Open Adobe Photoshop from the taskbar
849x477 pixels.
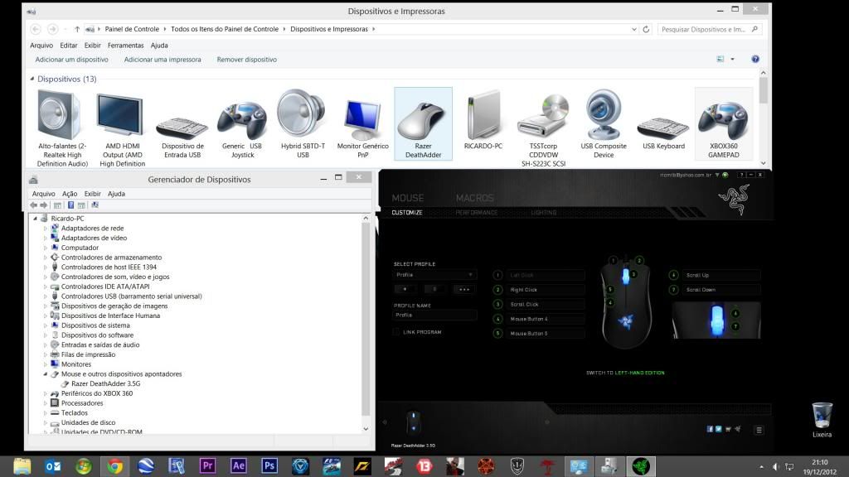point(269,465)
